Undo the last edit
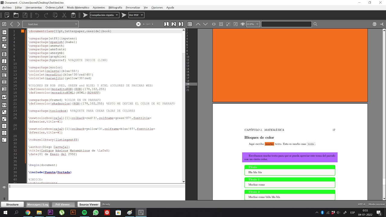 pyautogui.click(x=37, y=15)
